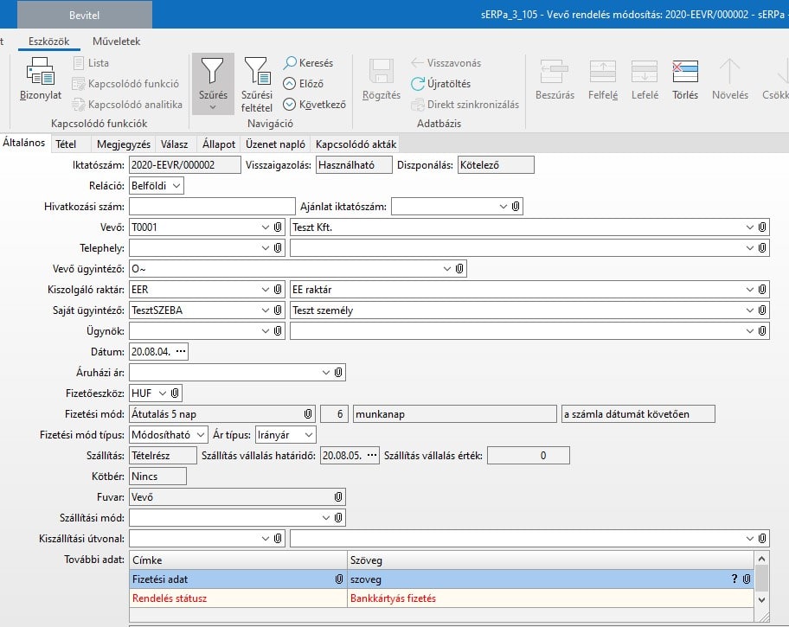This screenshot has height=627, width=789.
Task: Open the Reláció Belföldi dropdown
Action: (x=176, y=185)
